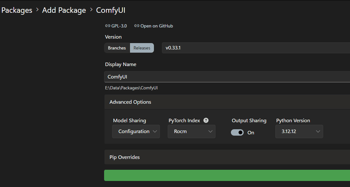Click the Version label
This screenshot has height=187, width=350.
pos(113,37)
